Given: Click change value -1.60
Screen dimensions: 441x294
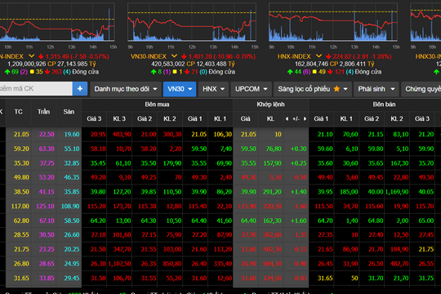Looking at the screenshot, I should [300, 207].
